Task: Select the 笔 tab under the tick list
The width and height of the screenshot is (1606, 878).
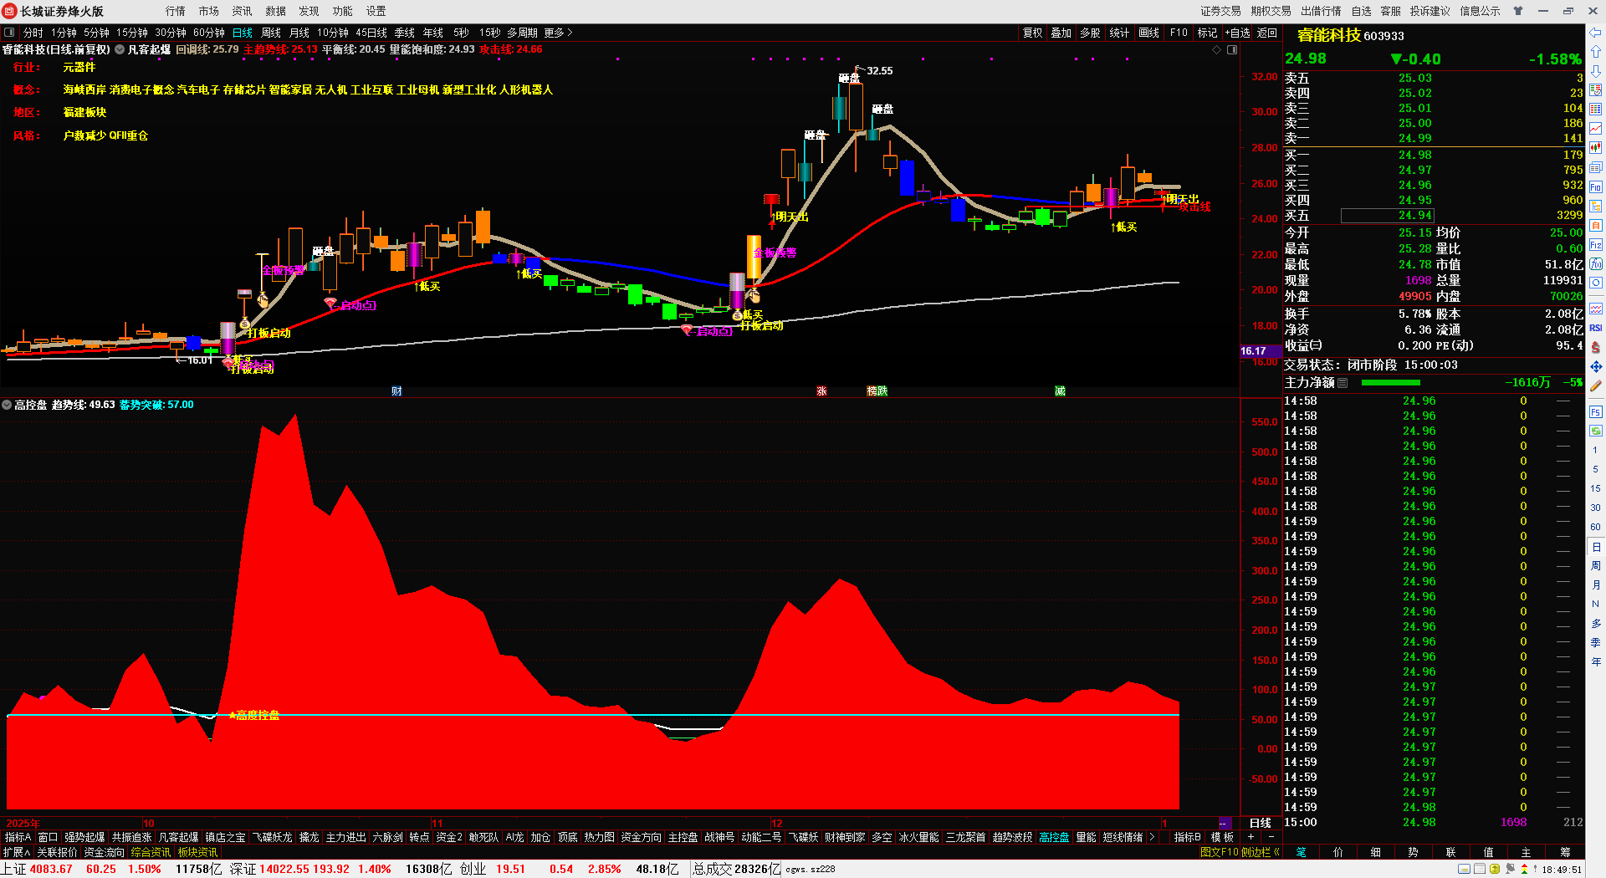Action: [x=1302, y=852]
